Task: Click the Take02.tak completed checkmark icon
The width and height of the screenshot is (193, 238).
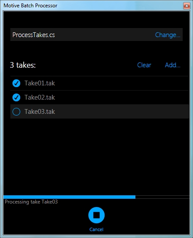Action: 16,97
